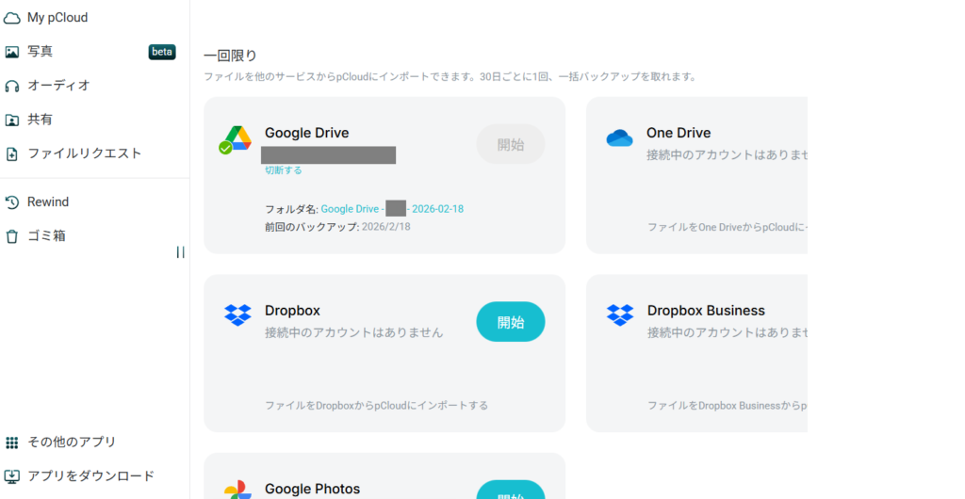Image resolution: width=965 pixels, height=499 pixels.
Task: Open 写真 photos section in sidebar
Action: click(40, 52)
